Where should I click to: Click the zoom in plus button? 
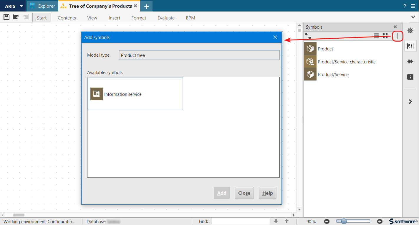pos(380,221)
